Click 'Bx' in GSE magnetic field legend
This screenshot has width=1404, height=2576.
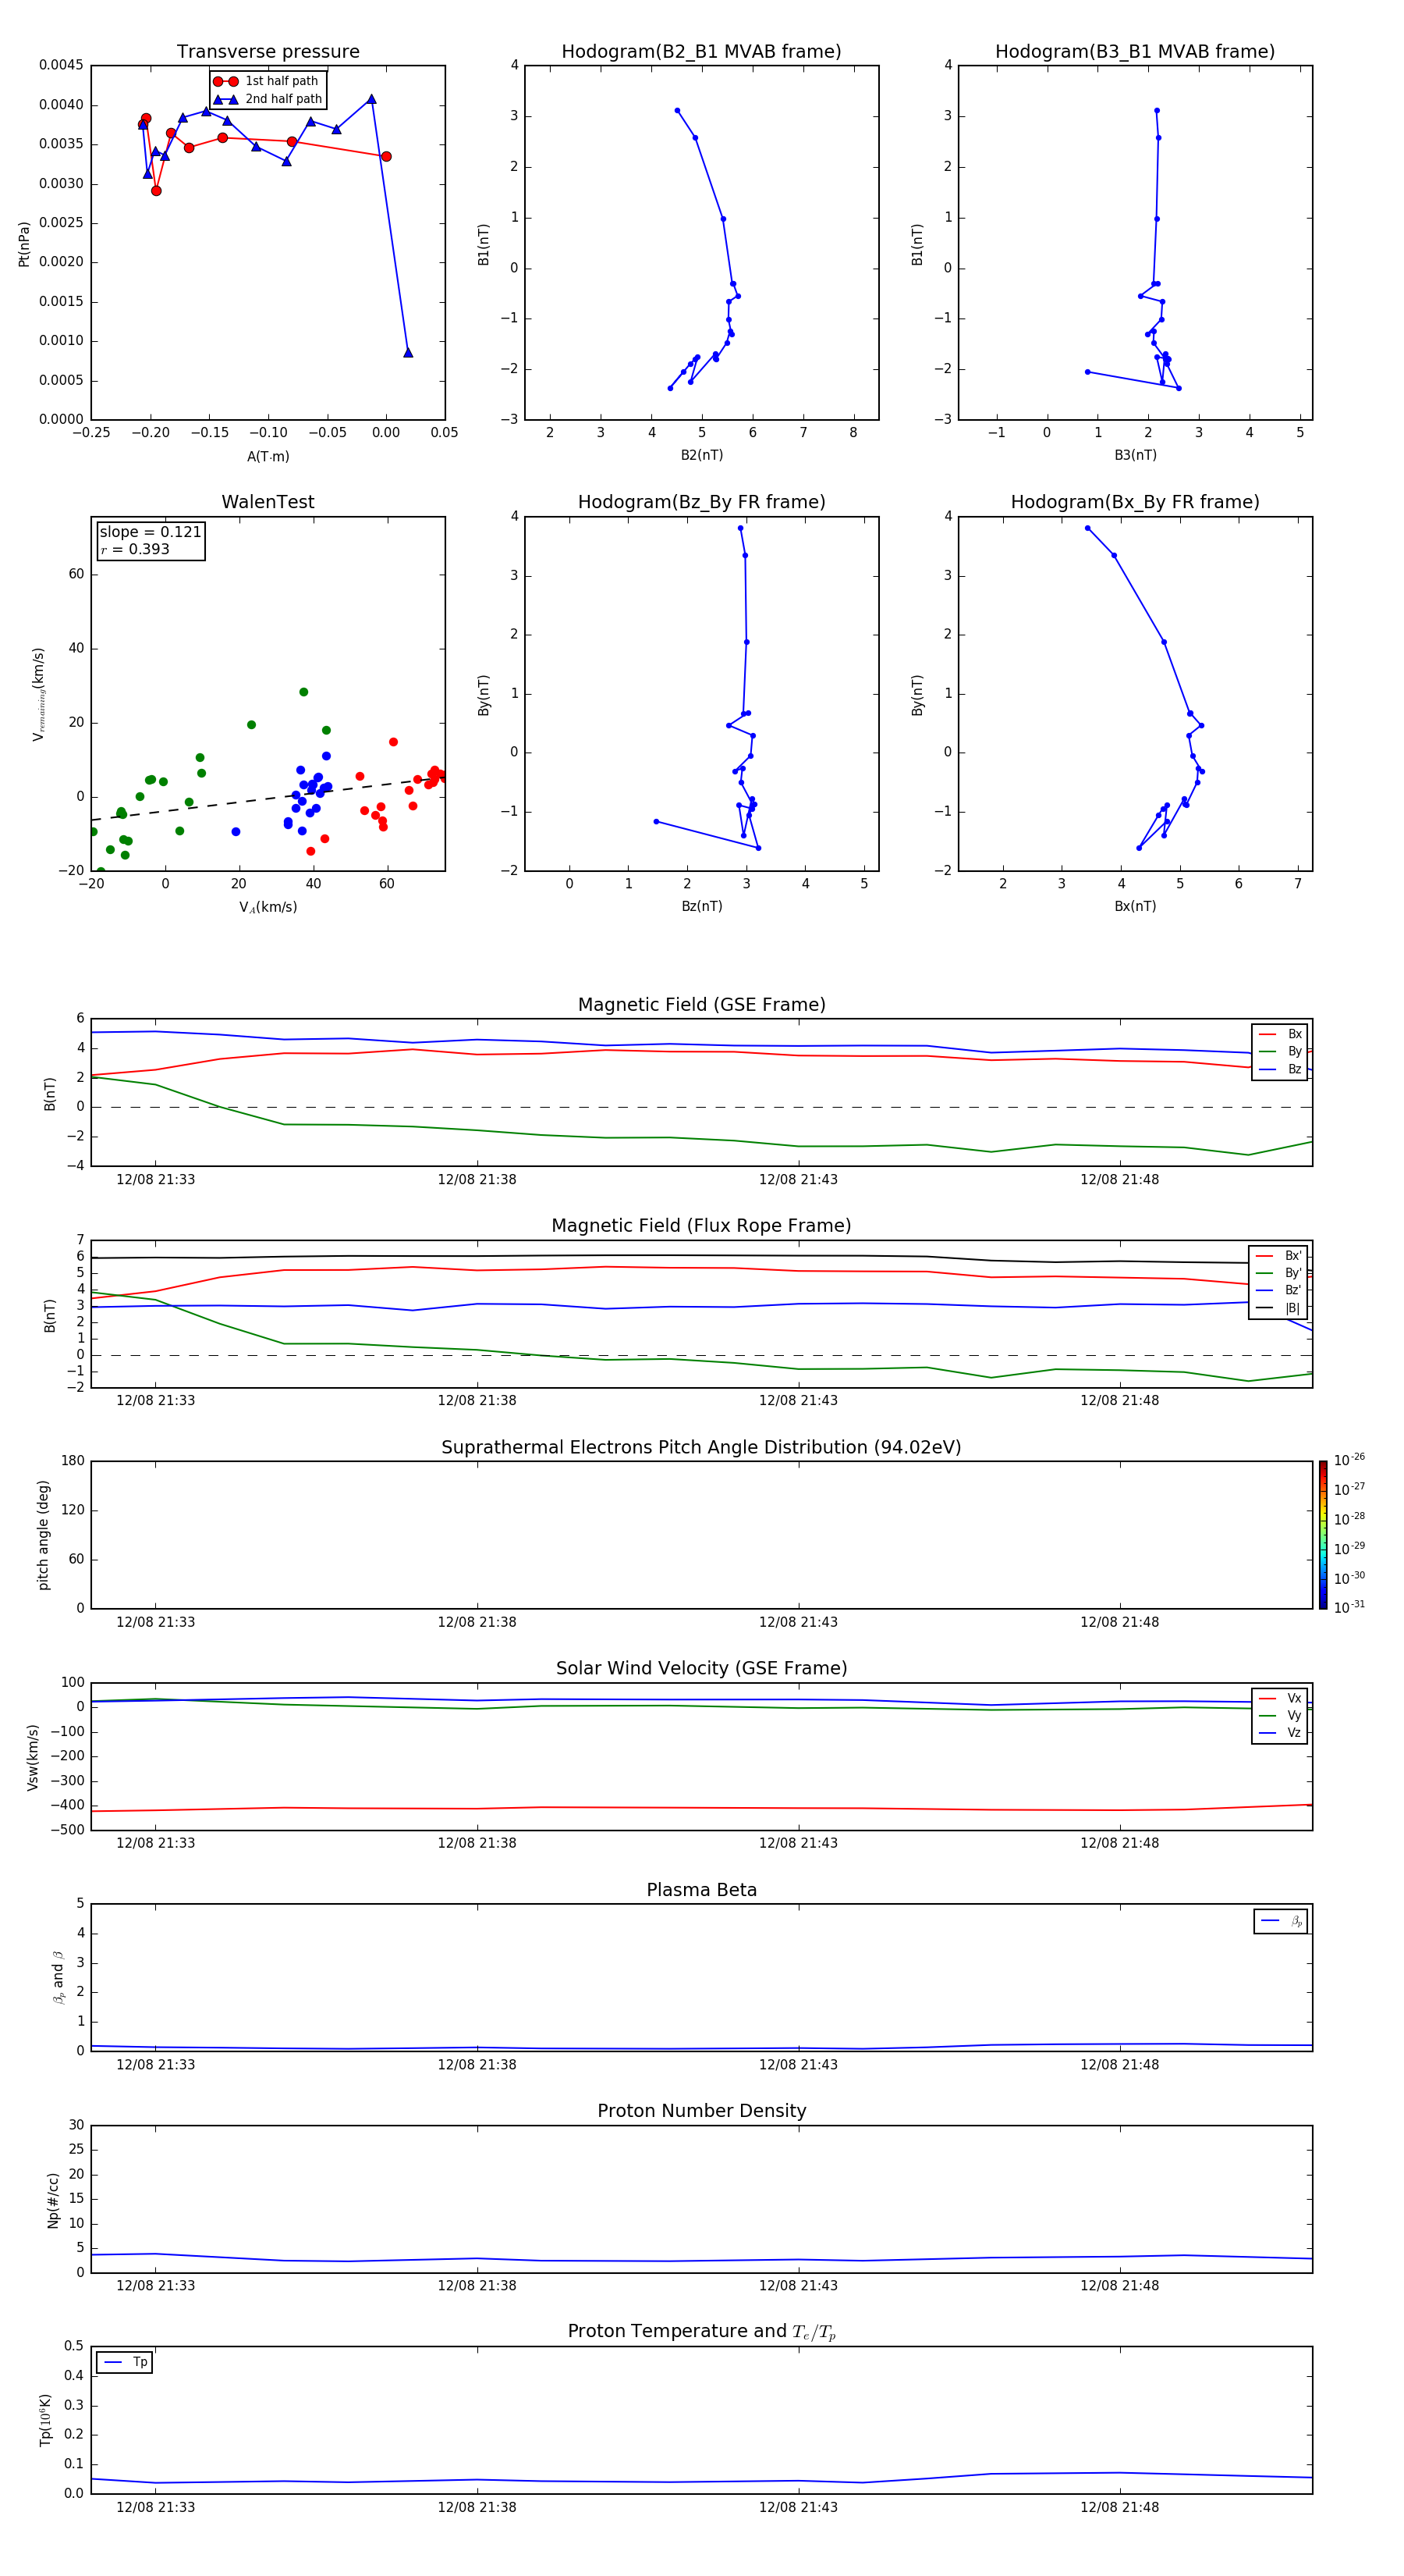(1280, 1034)
